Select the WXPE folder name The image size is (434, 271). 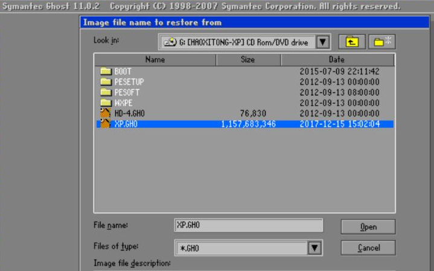(124, 103)
